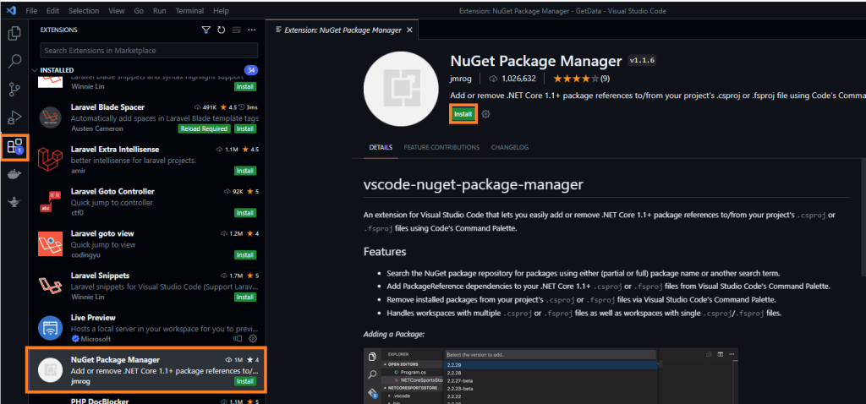The width and height of the screenshot is (866, 404).
Task: Click Install for Laravel Snippets
Action: coord(244,297)
